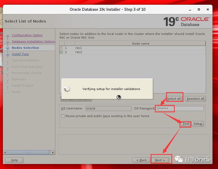Close the Oracle installer window
Viewport: 218px width, 169px height.
(208, 9)
